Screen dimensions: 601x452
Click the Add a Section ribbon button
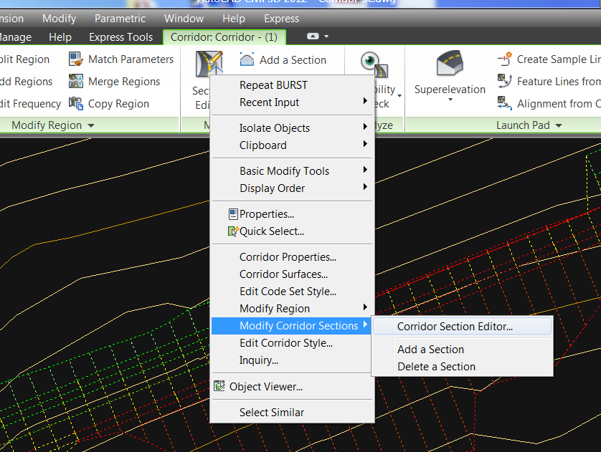coord(283,60)
